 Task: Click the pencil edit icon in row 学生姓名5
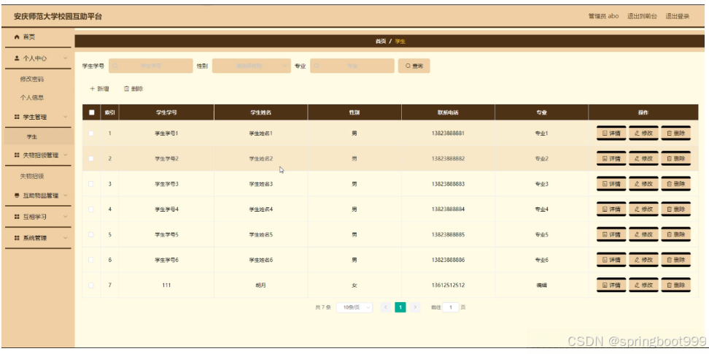pyautogui.click(x=637, y=235)
